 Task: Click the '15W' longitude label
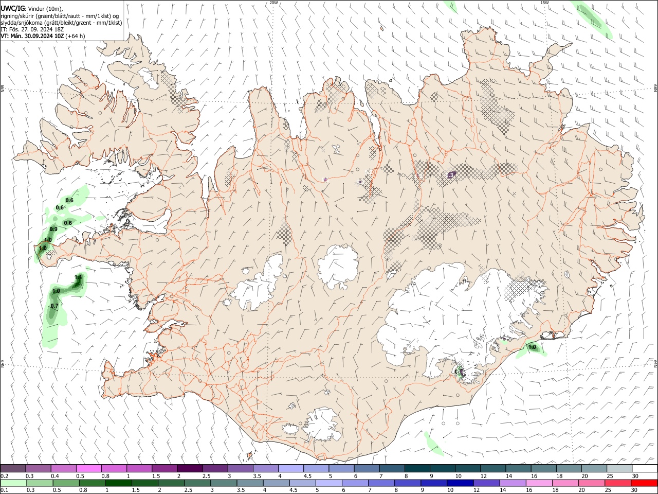point(544,3)
